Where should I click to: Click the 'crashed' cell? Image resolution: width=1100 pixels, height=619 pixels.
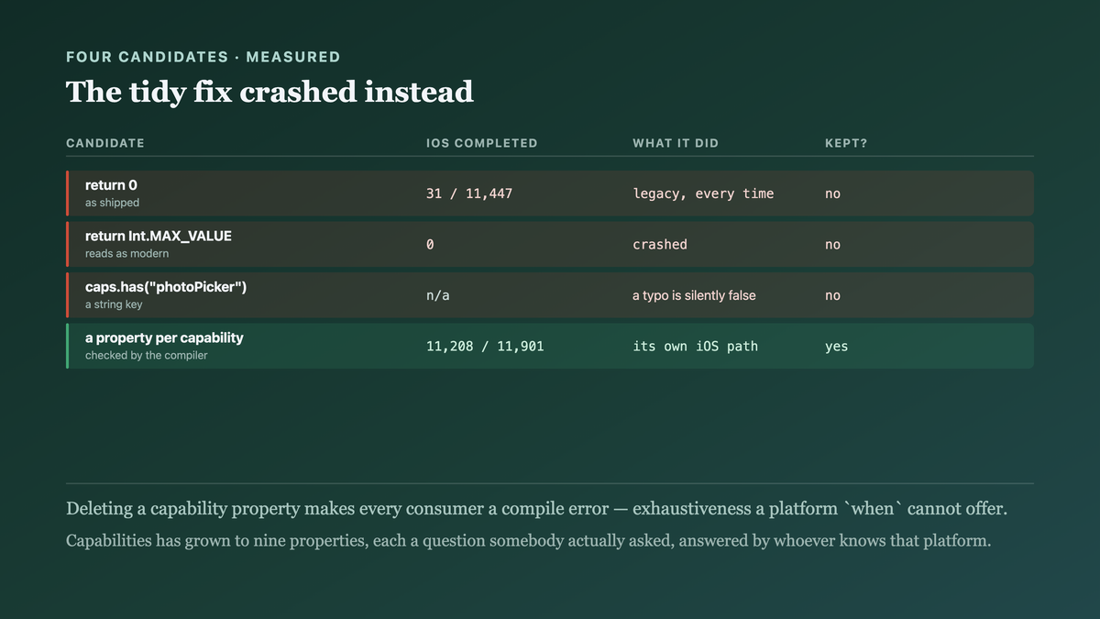pyautogui.click(x=660, y=245)
